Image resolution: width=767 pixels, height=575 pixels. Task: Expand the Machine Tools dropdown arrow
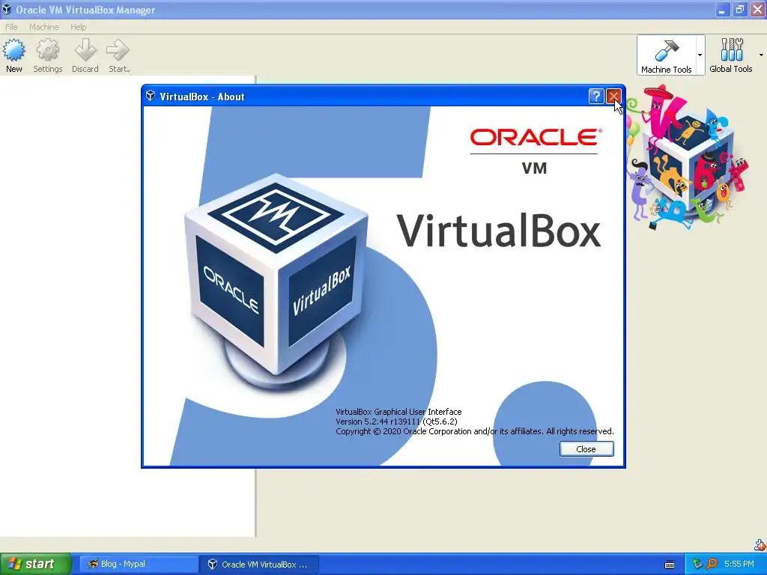(700, 55)
